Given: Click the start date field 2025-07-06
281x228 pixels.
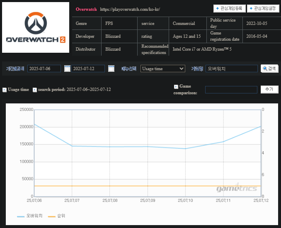Looking at the screenshot, I should point(44,69).
